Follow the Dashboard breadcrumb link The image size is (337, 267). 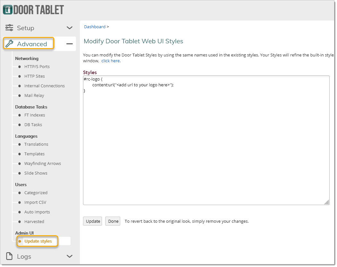95,27
